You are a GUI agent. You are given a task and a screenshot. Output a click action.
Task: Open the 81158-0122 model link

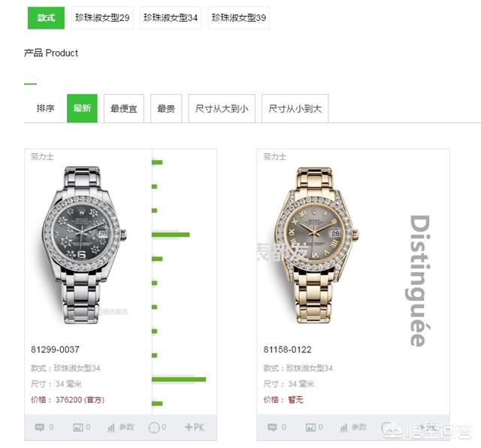287,350
